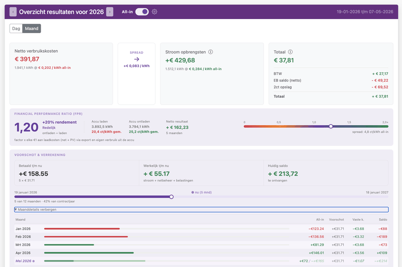402x267 pixels.
Task: Click the +20% rendement label
Action: pos(59,122)
